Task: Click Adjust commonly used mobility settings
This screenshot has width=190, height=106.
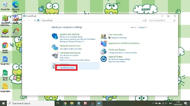Action: pyautogui.click(x=75, y=60)
